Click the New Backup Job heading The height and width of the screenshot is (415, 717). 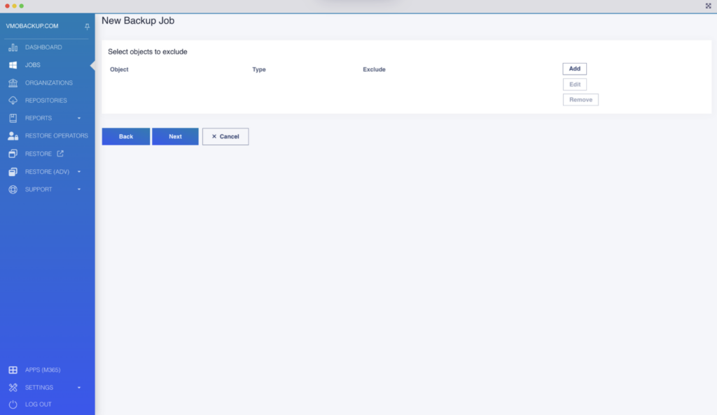point(138,20)
